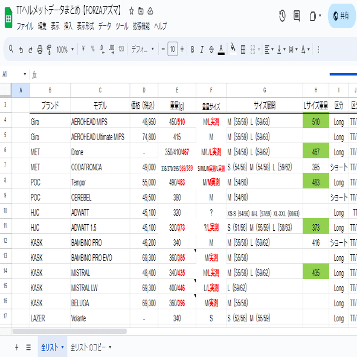Open 全リスト のコピー tab options arrow
This screenshot has height=357, width=357.
coord(110,347)
